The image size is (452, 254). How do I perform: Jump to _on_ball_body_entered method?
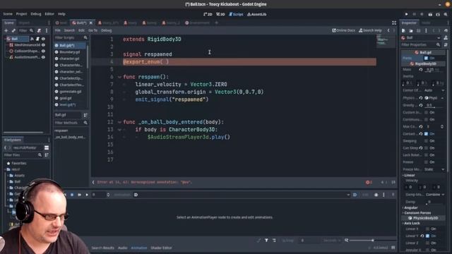point(70,137)
